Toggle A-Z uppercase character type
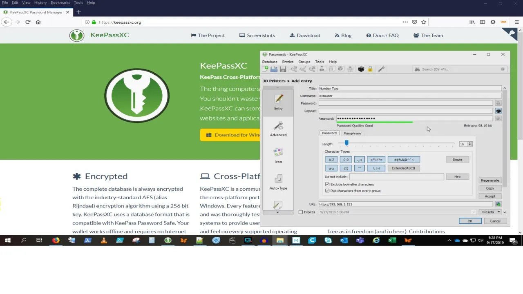This screenshot has width=523, height=294. click(331, 160)
